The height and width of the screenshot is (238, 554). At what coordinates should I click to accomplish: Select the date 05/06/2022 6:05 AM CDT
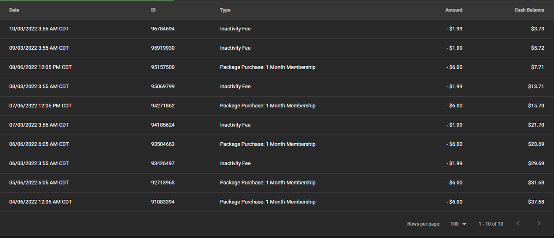(x=39, y=183)
